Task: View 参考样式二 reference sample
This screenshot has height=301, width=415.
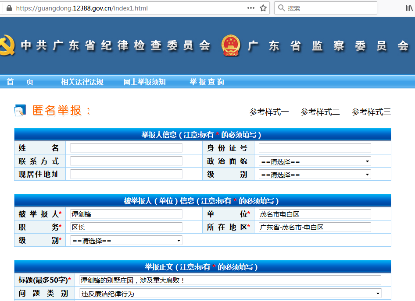Action: [x=320, y=112]
